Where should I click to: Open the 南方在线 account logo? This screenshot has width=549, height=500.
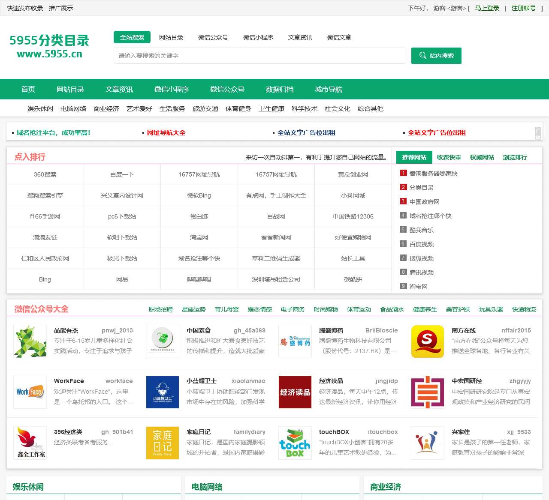coord(428,341)
